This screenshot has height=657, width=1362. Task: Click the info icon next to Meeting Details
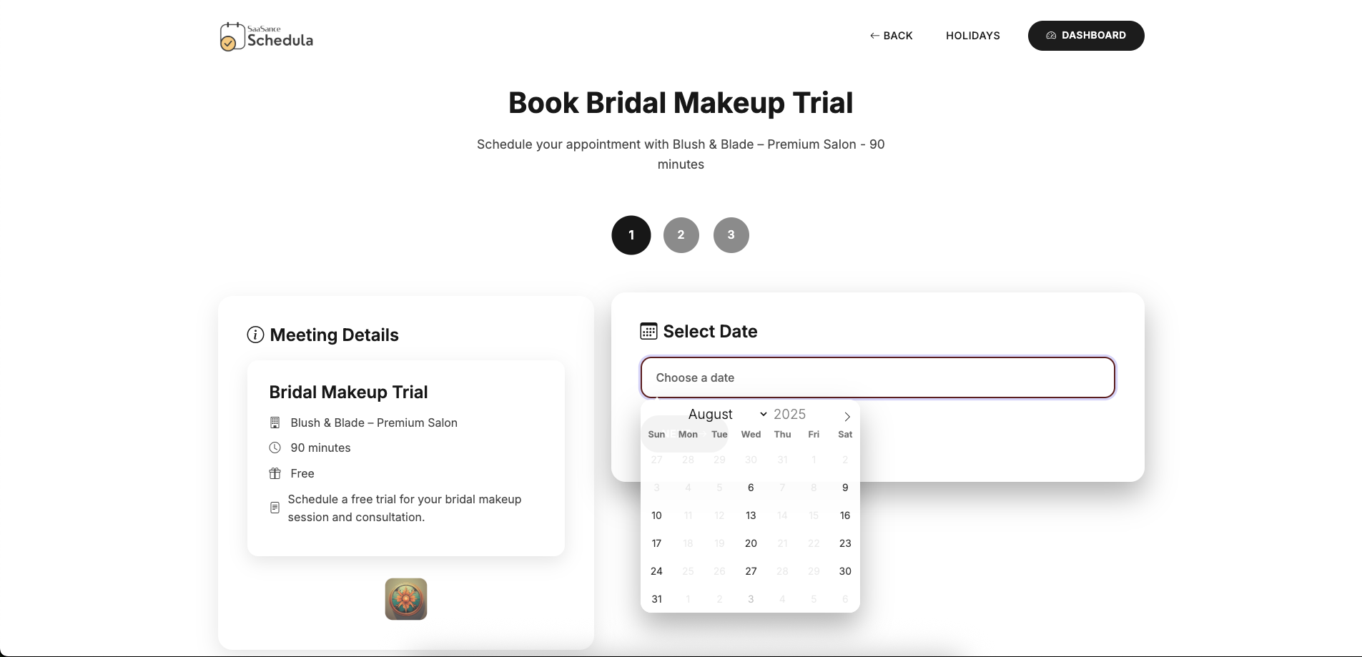point(255,334)
